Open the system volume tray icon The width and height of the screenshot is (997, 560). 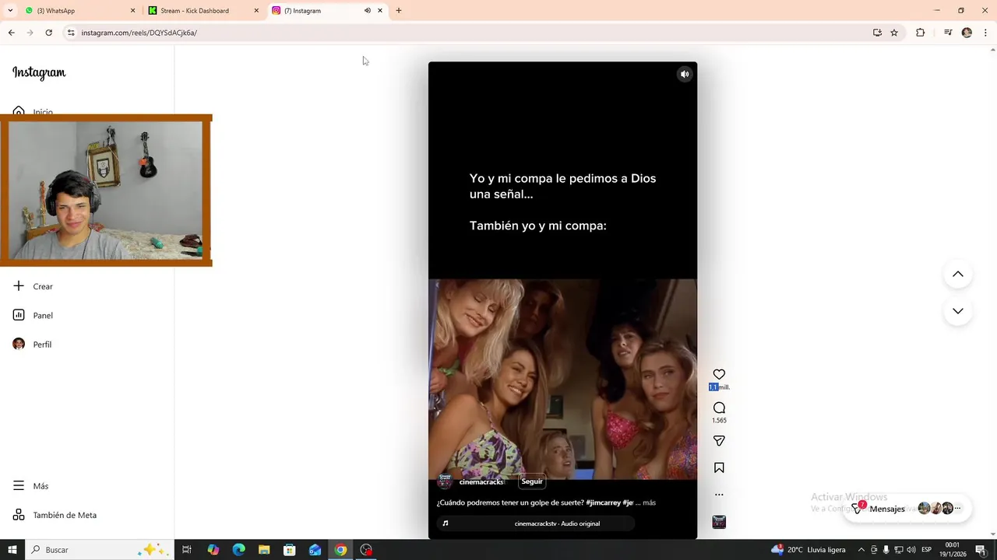(x=911, y=550)
